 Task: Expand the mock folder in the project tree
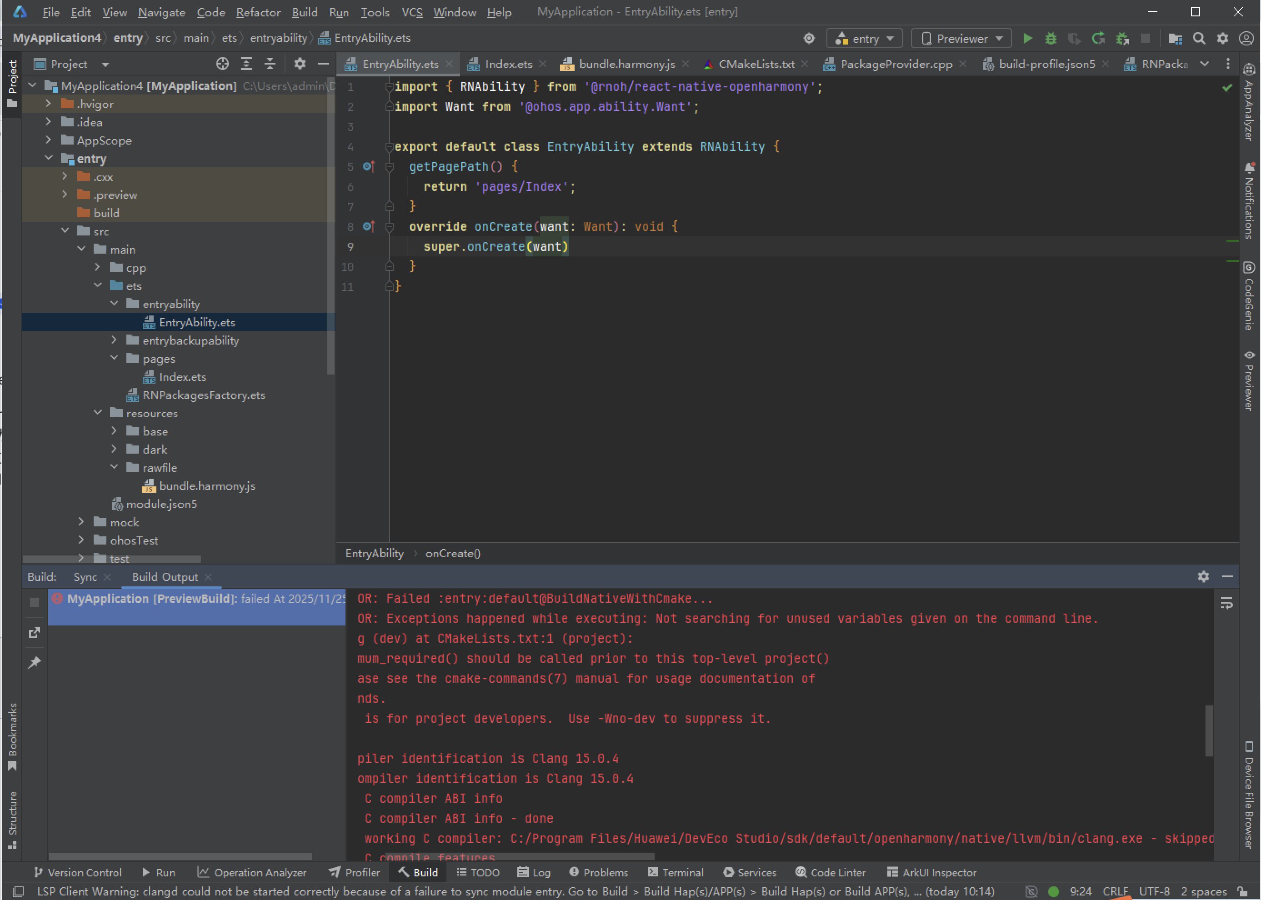(81, 521)
